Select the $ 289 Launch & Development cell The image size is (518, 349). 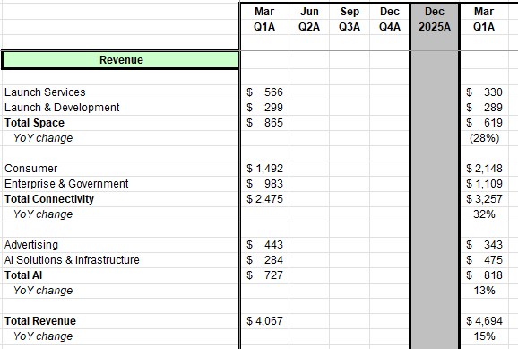coord(484,107)
